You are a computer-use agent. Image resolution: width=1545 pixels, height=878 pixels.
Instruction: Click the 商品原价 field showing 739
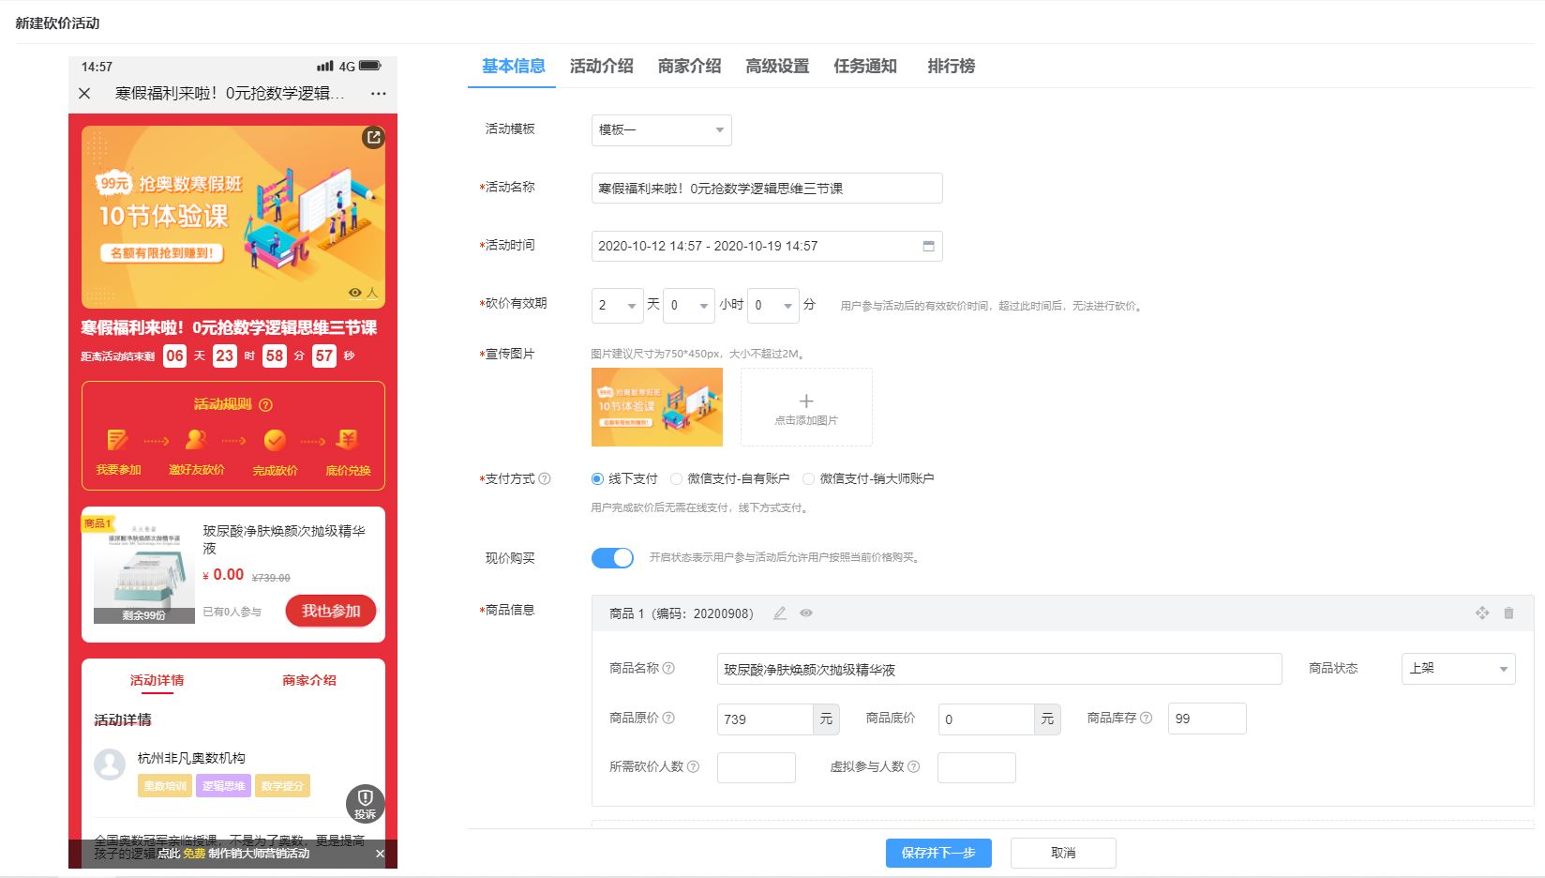point(765,719)
